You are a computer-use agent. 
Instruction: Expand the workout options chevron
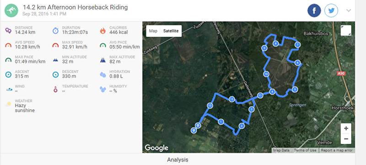pos(349,10)
